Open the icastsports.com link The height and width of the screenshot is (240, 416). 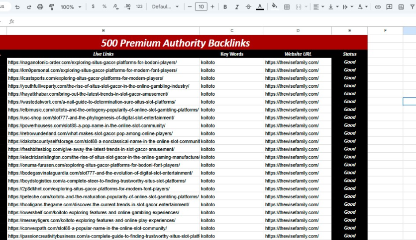[x=86, y=78]
